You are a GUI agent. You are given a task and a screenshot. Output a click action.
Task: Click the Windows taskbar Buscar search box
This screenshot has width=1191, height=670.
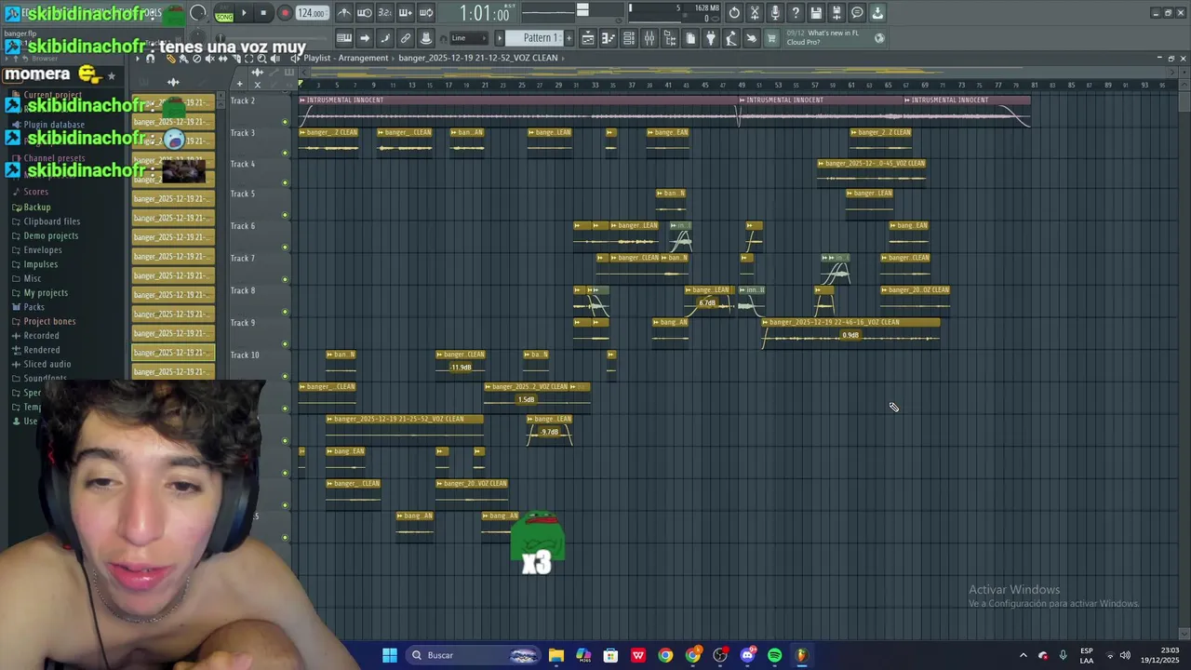tap(475, 655)
